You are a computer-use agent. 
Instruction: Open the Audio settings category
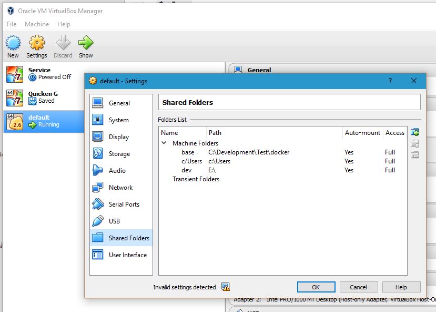tap(121, 170)
